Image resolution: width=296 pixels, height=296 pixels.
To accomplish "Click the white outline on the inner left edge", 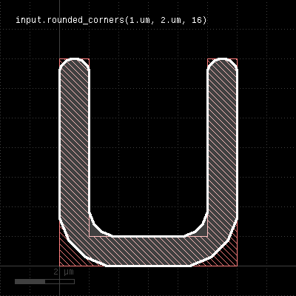I will click(89, 141).
